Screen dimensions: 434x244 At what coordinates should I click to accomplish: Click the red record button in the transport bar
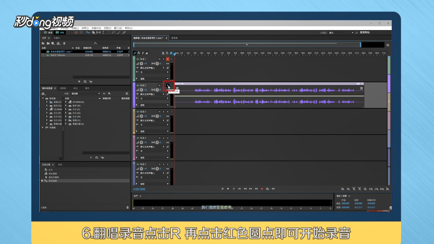(262, 189)
